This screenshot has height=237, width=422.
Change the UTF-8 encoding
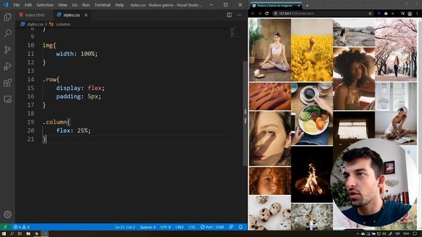[x=166, y=227]
